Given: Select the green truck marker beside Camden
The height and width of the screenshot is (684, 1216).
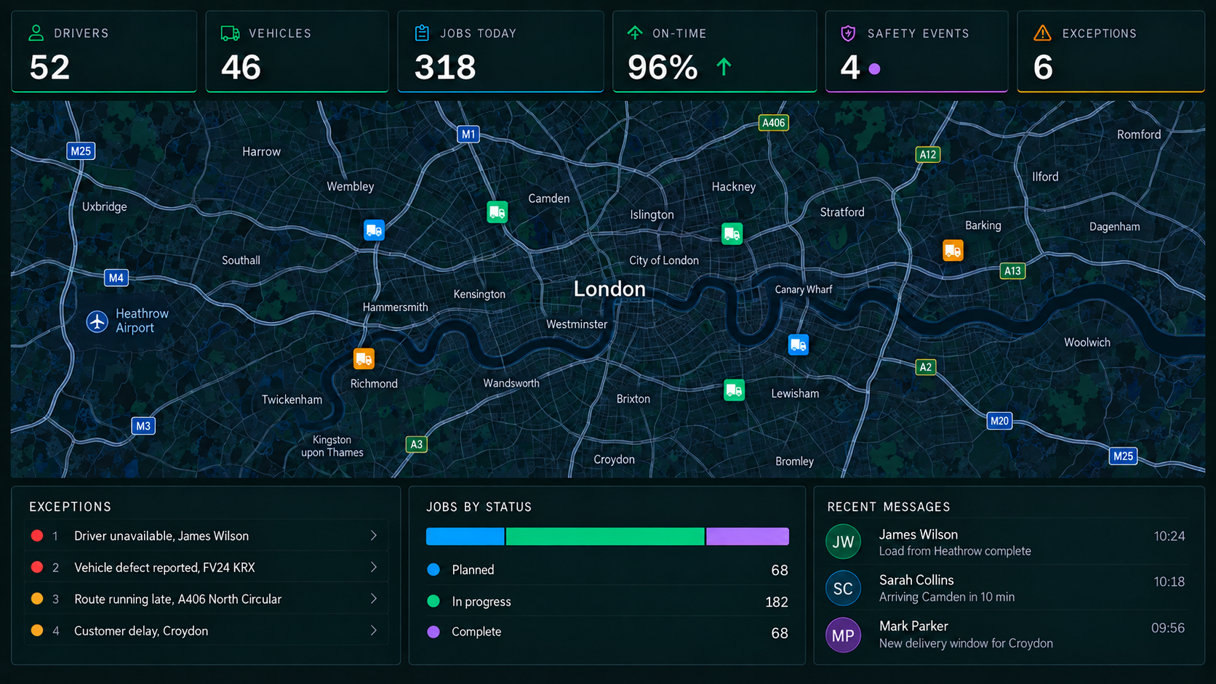Looking at the screenshot, I should tap(497, 212).
